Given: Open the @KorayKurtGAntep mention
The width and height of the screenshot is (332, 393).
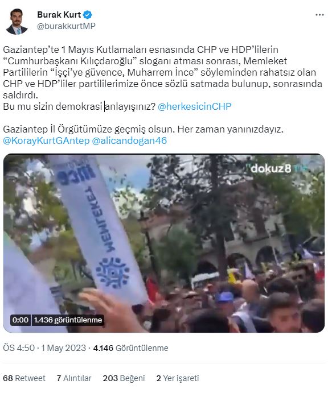Looking at the screenshot, I should pyautogui.click(x=46, y=140).
